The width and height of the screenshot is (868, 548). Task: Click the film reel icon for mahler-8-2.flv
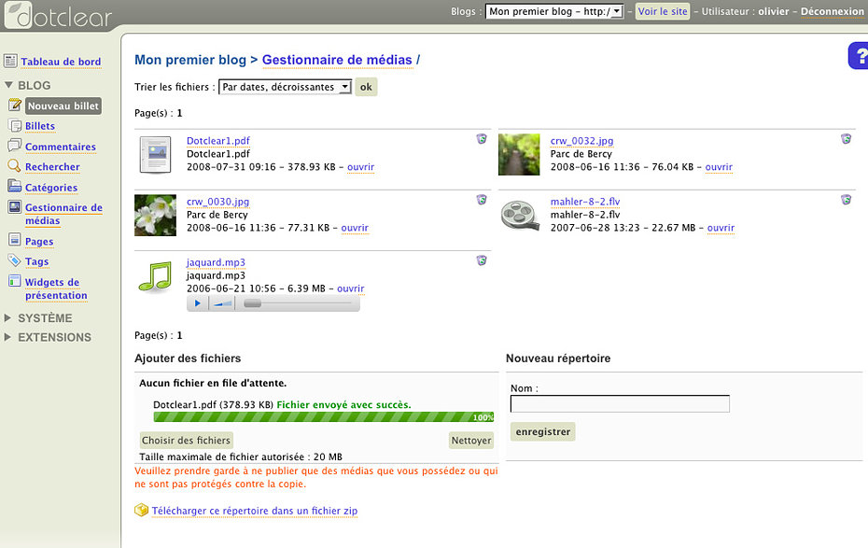click(519, 215)
